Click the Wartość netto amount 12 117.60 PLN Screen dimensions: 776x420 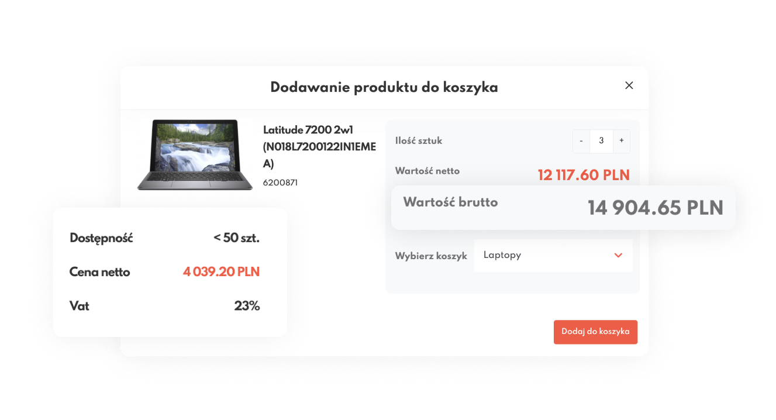pyautogui.click(x=584, y=175)
